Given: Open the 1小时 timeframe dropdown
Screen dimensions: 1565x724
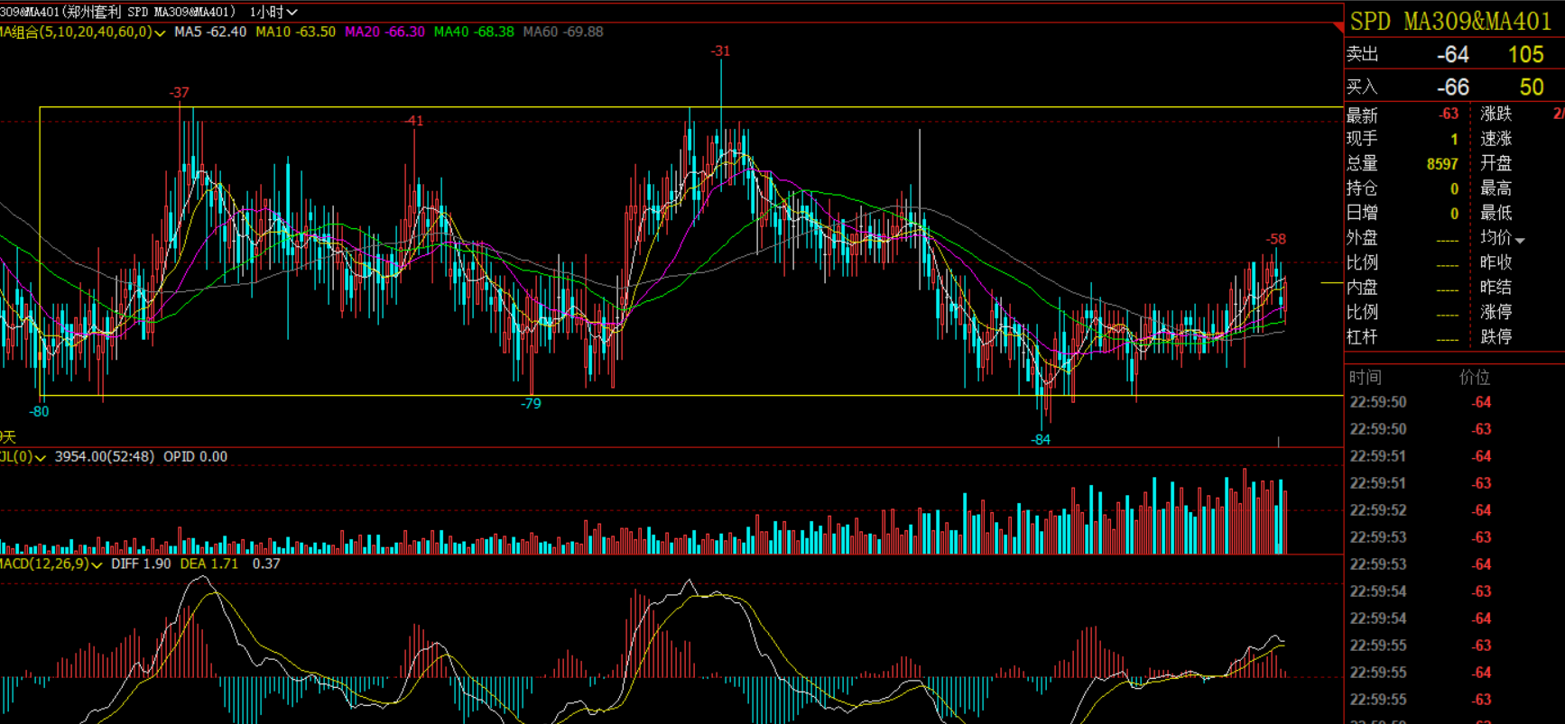Looking at the screenshot, I should [273, 12].
